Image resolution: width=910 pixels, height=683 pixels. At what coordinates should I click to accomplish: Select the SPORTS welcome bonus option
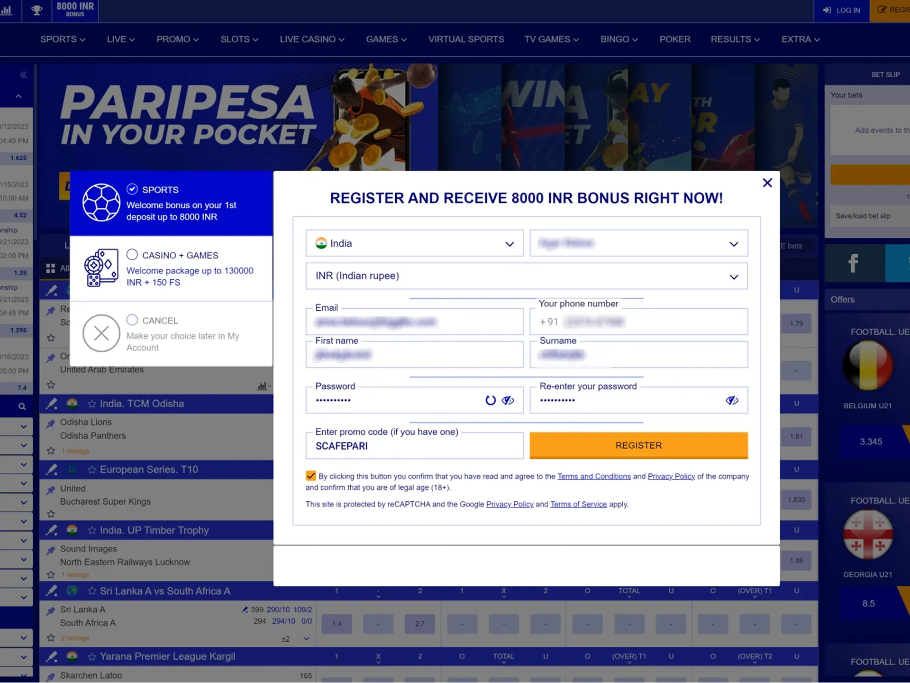click(132, 189)
